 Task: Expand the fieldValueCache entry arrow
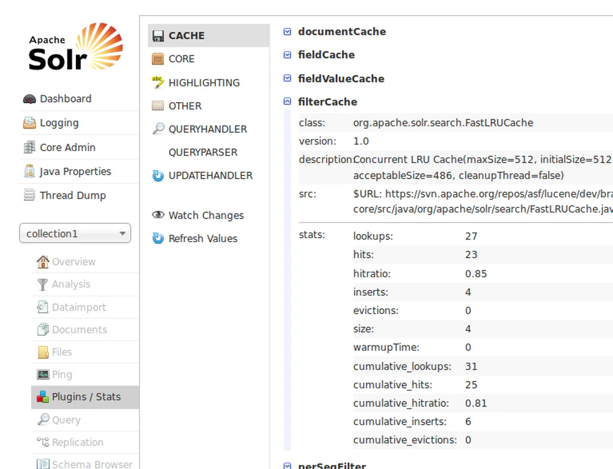(x=287, y=78)
